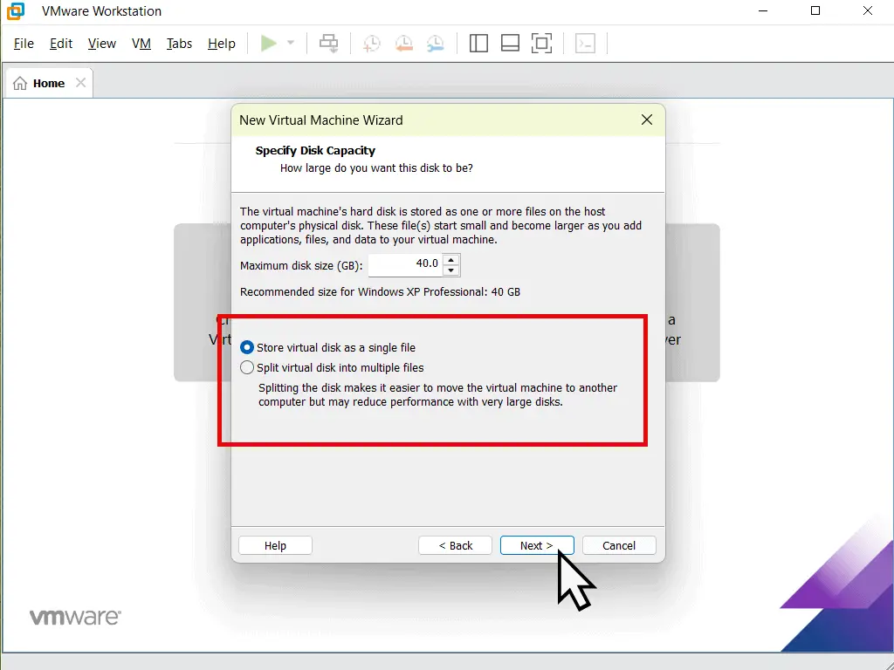Increase maximum disk size with up arrow
Viewport: 894px width, 670px height.
point(451,259)
